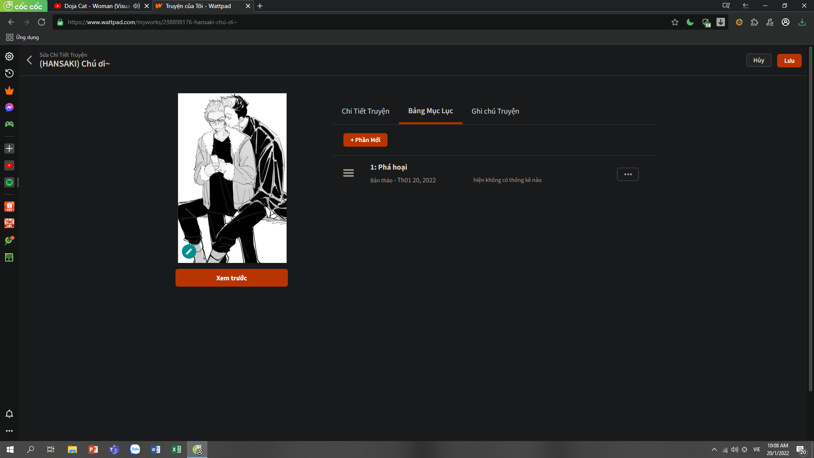Open the Ghi chú Truyện tab
The height and width of the screenshot is (458, 814).
[x=495, y=111]
